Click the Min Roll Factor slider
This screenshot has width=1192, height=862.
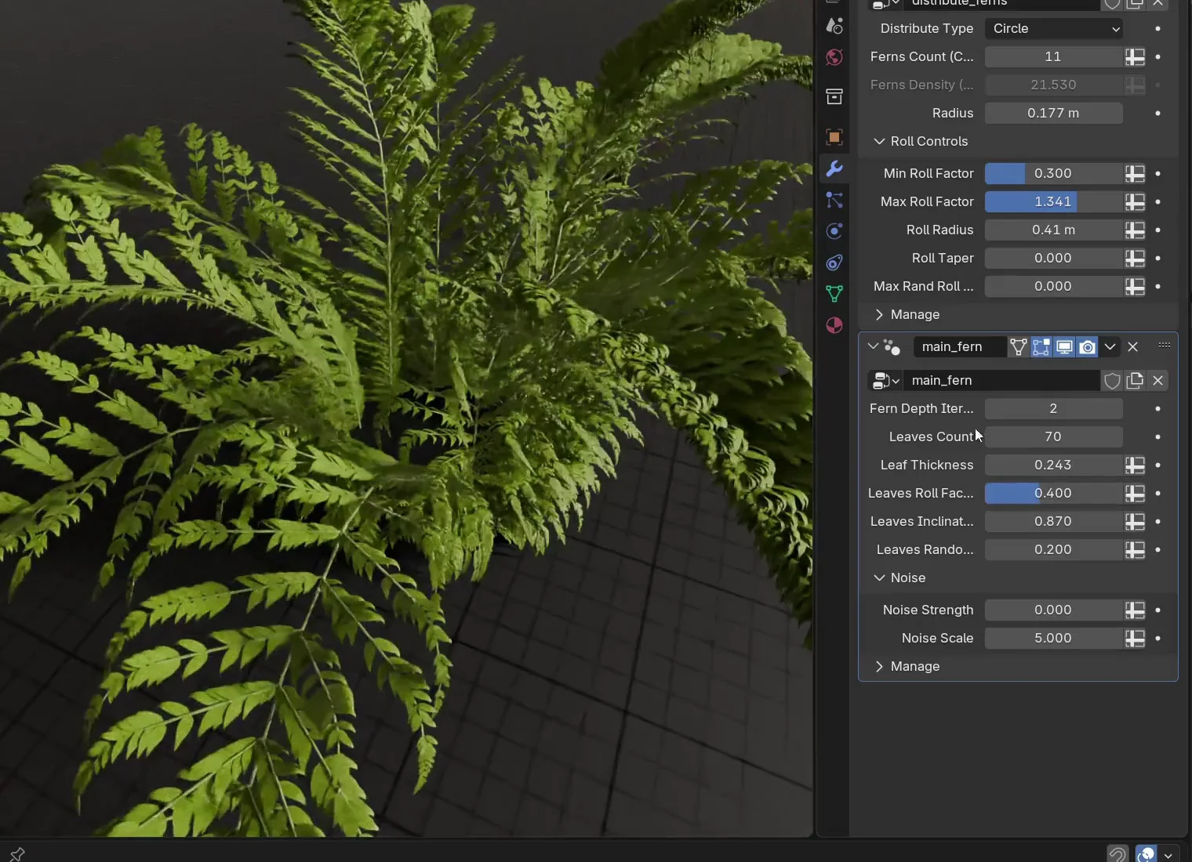point(1054,173)
